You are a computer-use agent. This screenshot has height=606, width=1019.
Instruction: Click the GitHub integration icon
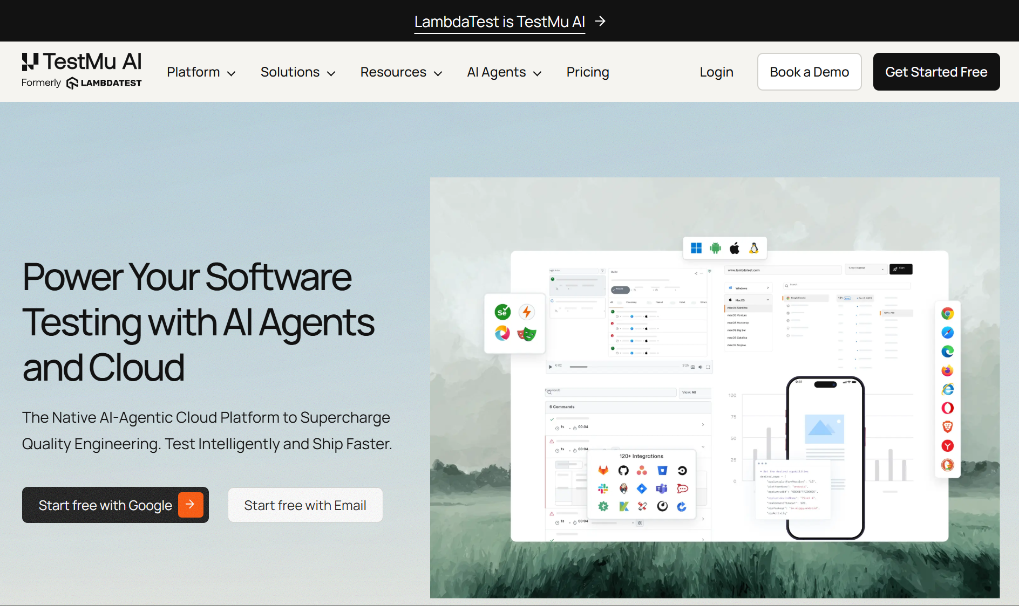click(623, 471)
